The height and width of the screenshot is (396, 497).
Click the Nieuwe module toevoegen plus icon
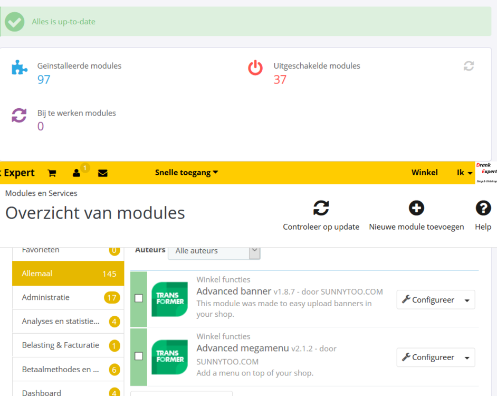point(416,208)
